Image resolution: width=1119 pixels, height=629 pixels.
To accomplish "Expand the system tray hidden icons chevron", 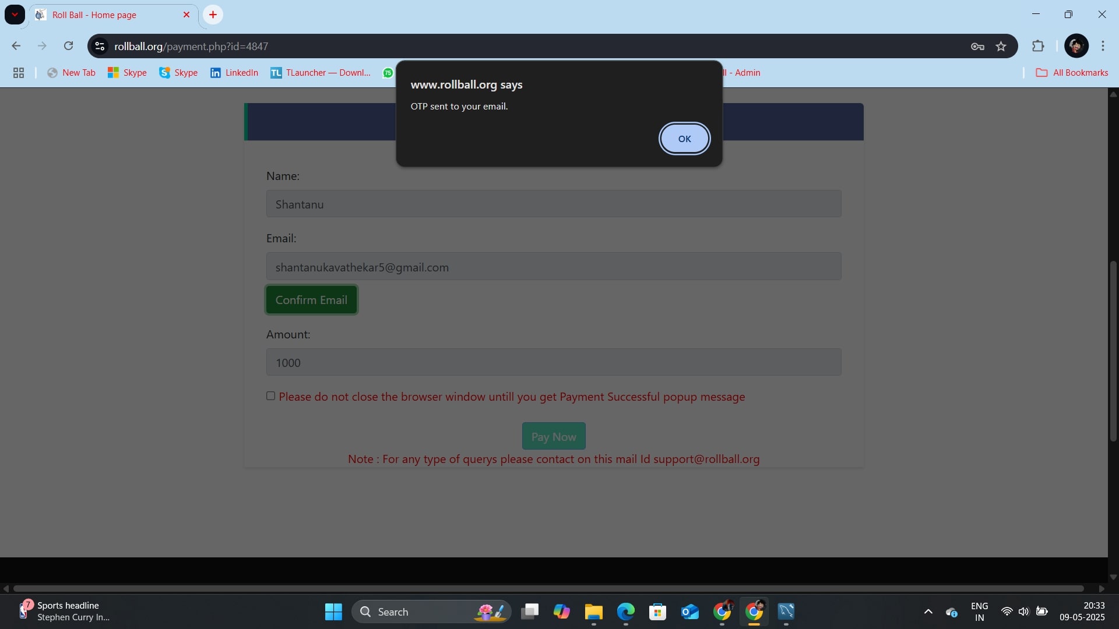I will (x=928, y=612).
